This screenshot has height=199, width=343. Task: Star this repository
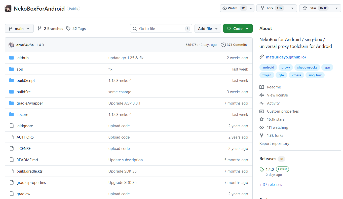tap(316, 8)
